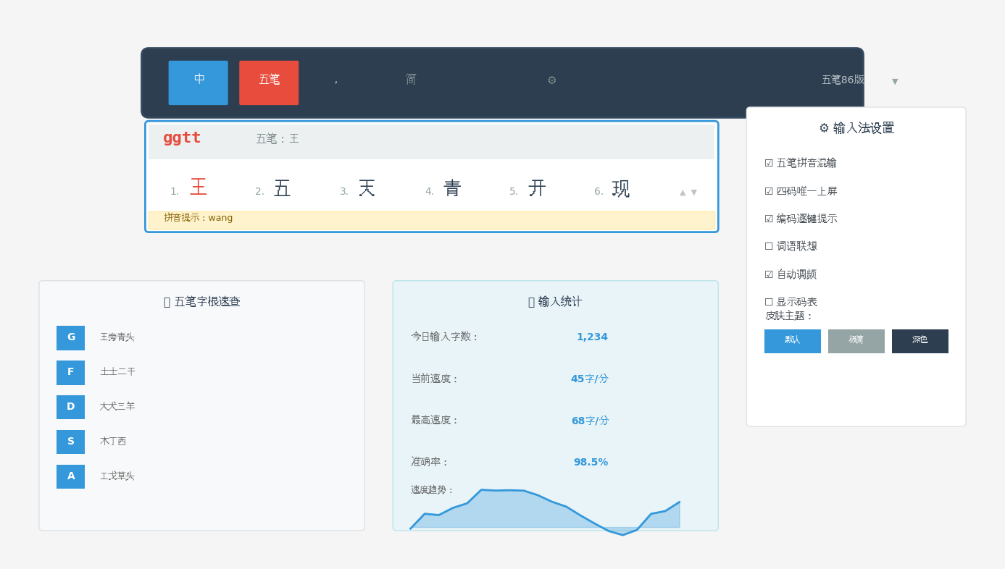This screenshot has width=1005, height=569.
Task: Select the F key radical icon 土士二干
Action: point(70,372)
